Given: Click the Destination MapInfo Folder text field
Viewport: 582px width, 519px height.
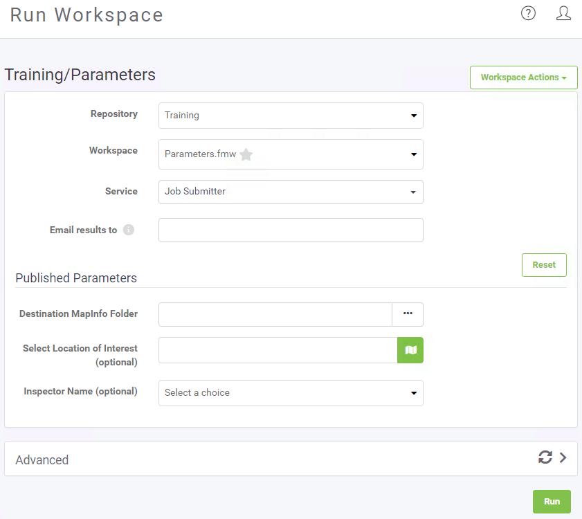Looking at the screenshot, I should coord(275,314).
